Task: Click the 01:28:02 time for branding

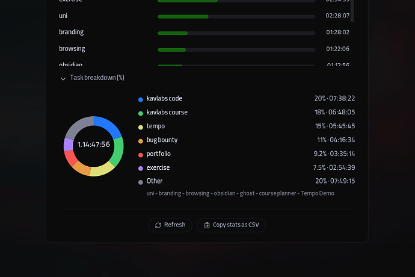Action: tap(338, 33)
